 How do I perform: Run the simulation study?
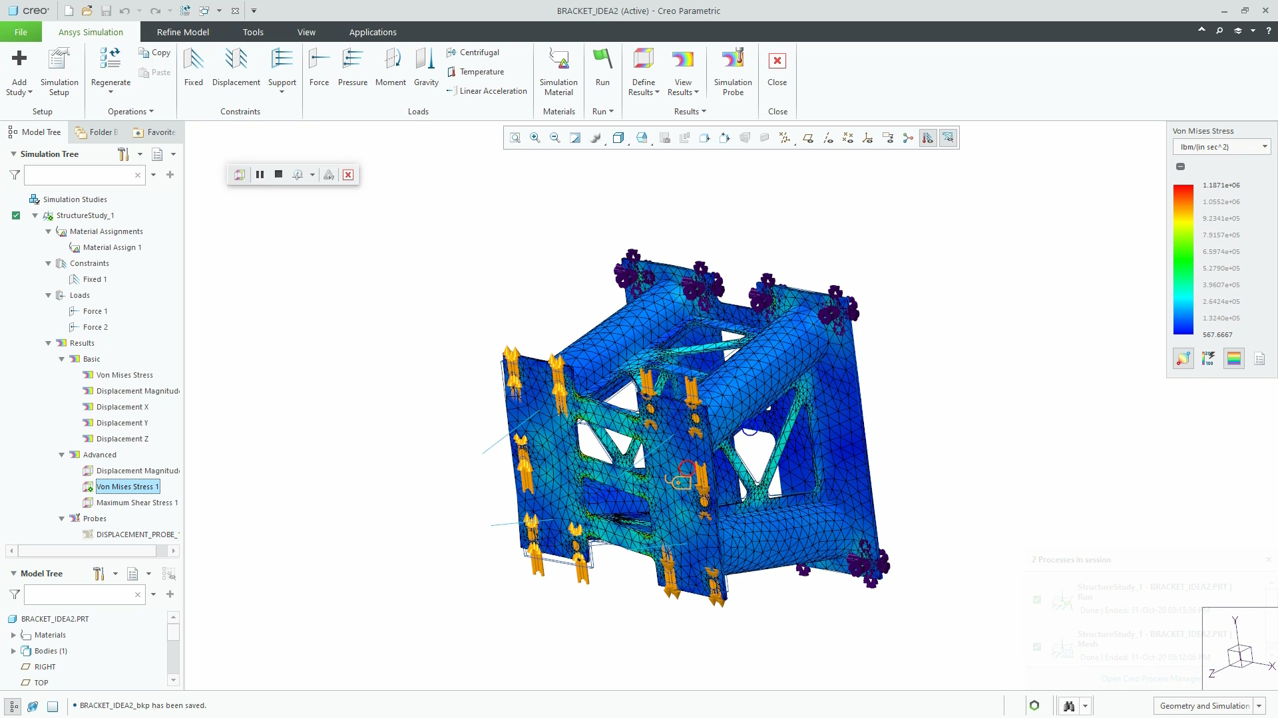pyautogui.click(x=602, y=66)
